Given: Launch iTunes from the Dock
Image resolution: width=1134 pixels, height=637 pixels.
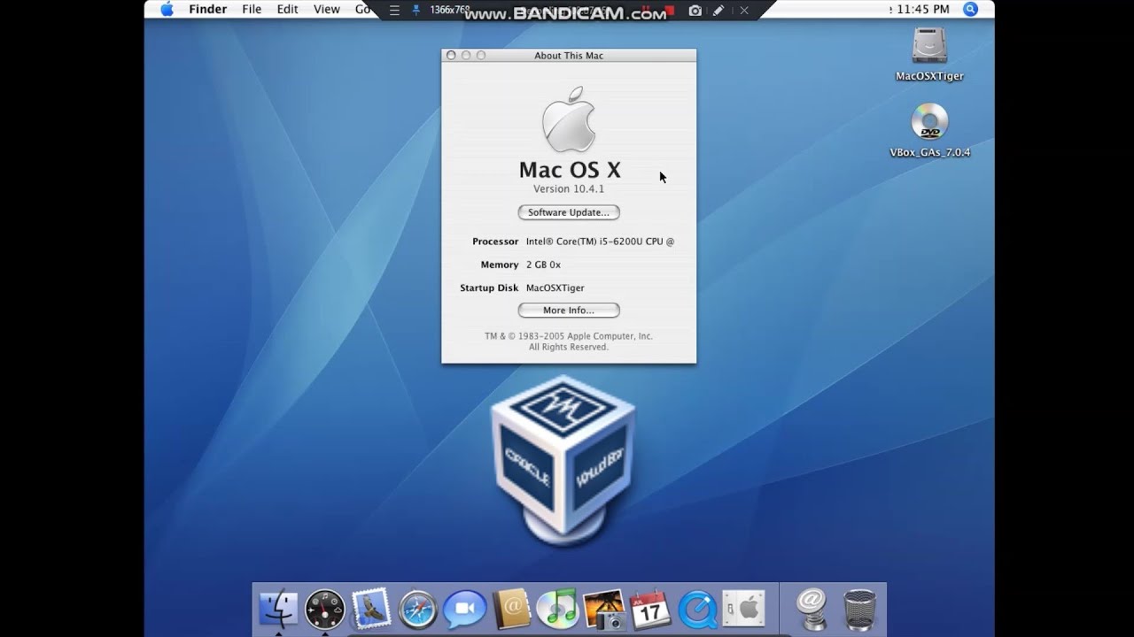Looking at the screenshot, I should click(x=557, y=609).
